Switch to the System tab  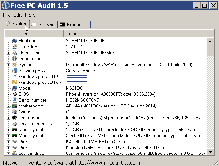pyautogui.click(x=16, y=24)
